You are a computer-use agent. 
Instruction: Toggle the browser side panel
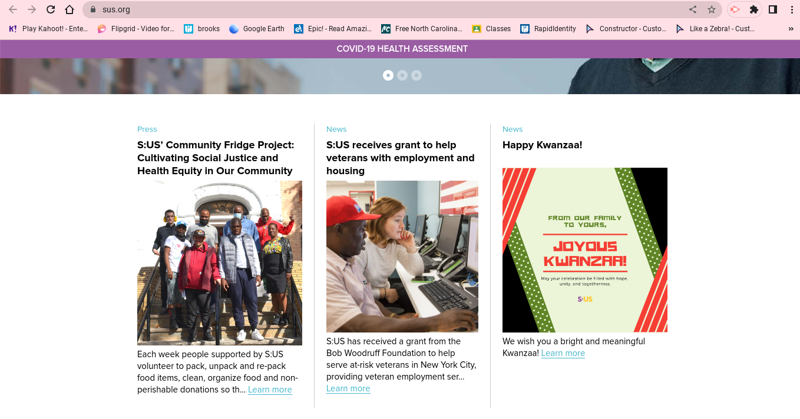(773, 9)
